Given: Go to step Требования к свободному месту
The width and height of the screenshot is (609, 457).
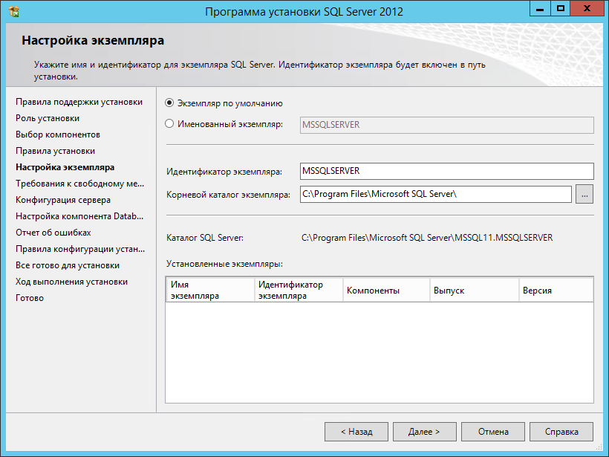Looking at the screenshot, I should [79, 184].
